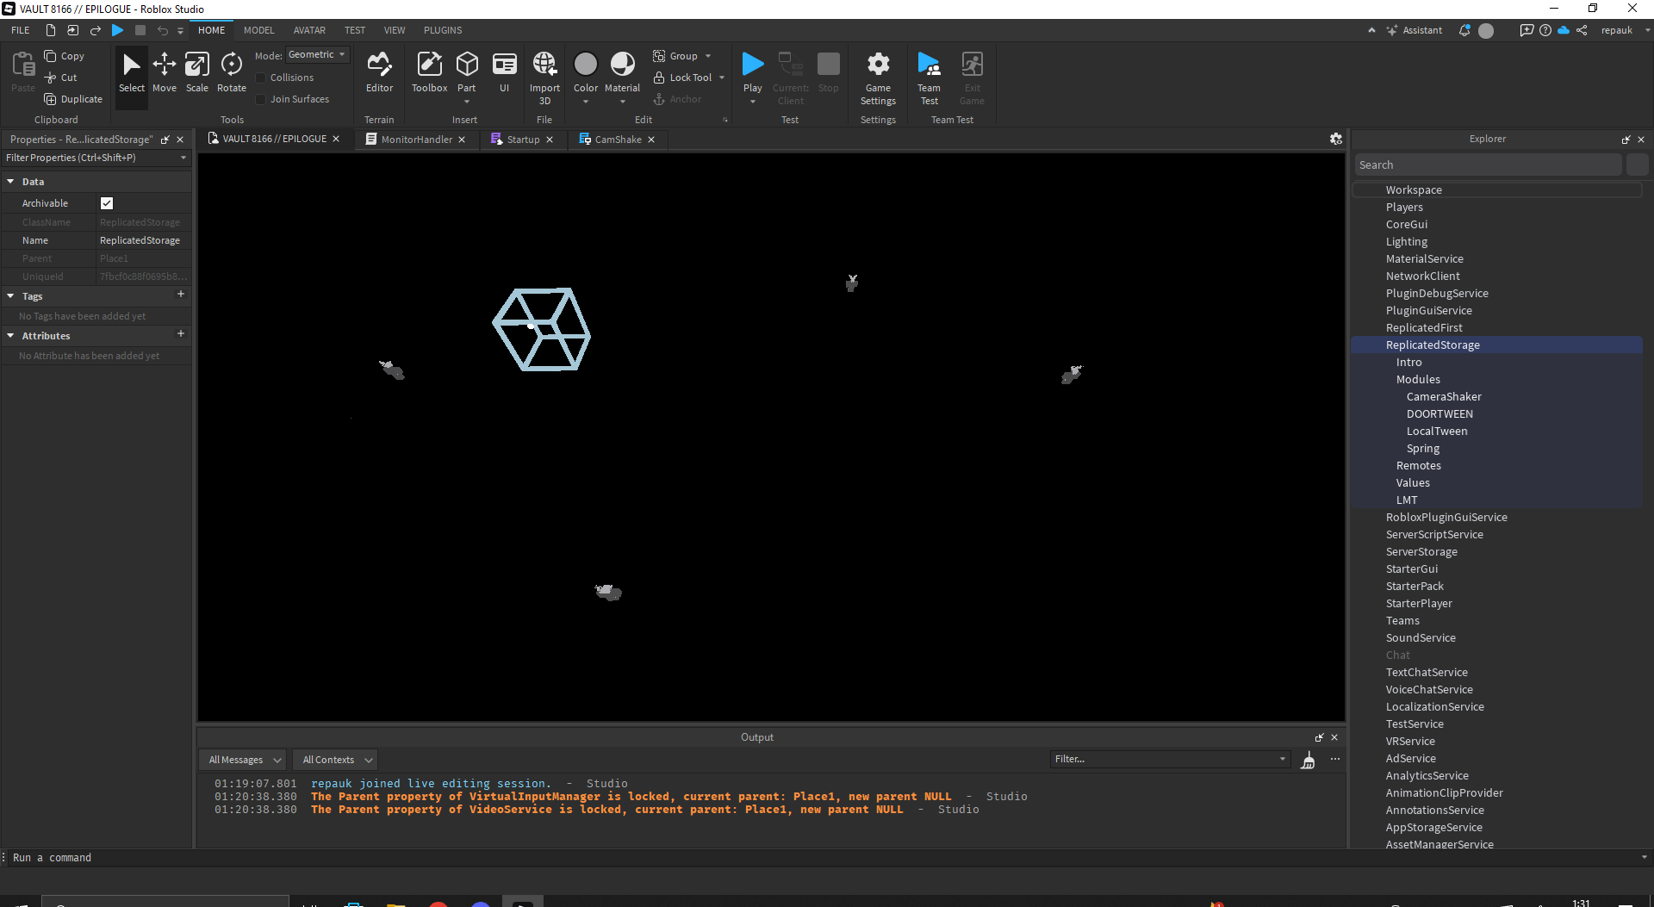The width and height of the screenshot is (1654, 907).
Task: Open the Color picker swatch
Action: [x=585, y=65]
